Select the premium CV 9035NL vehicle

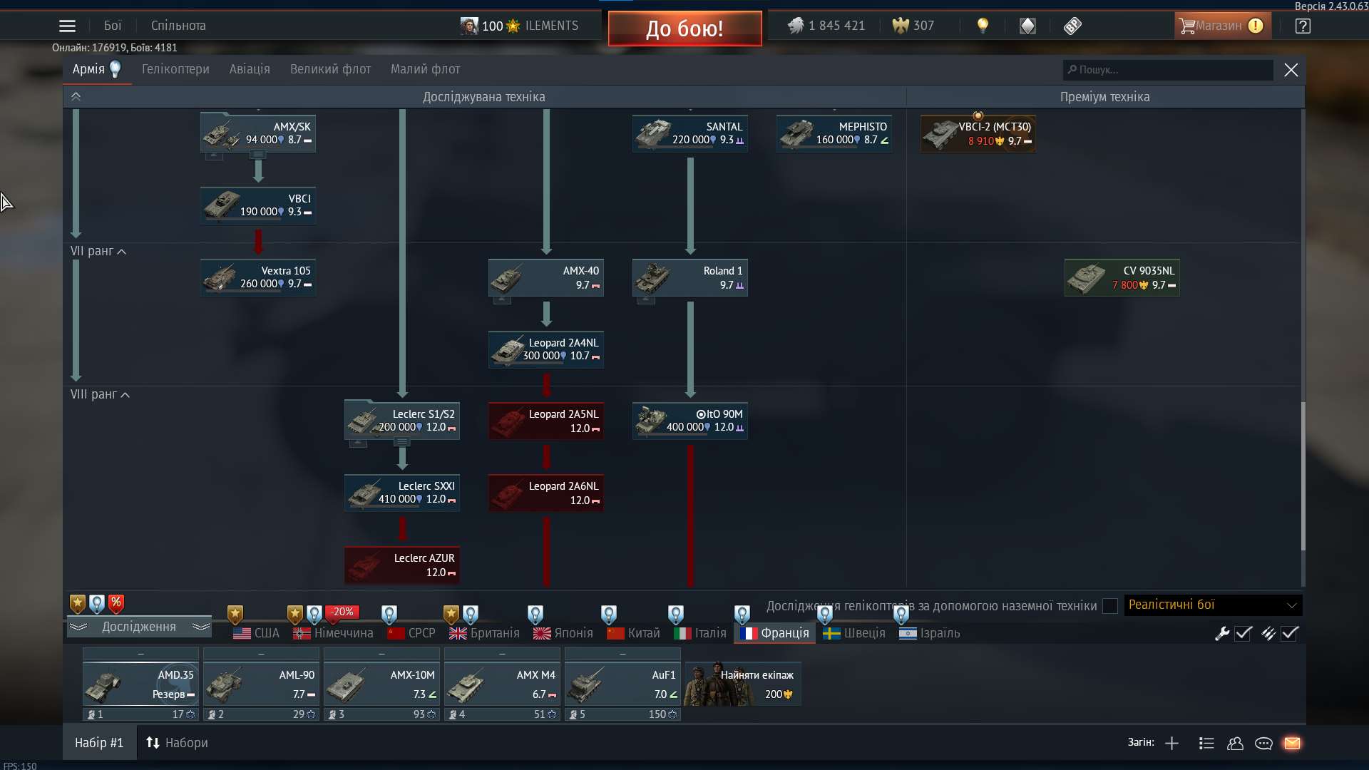[1122, 277]
